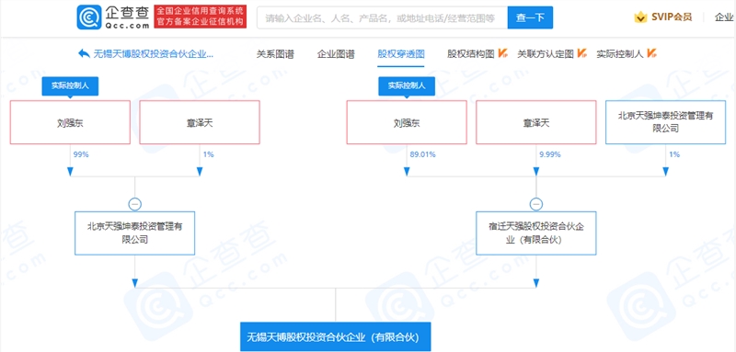Viewport: 736px width, 352px height.
Task: Open the 关系图谱 tab
Action: pos(275,54)
